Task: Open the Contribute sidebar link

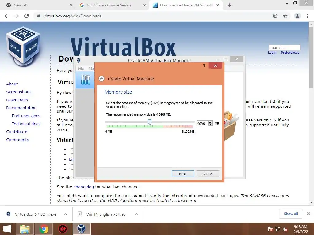Action: coord(17,132)
